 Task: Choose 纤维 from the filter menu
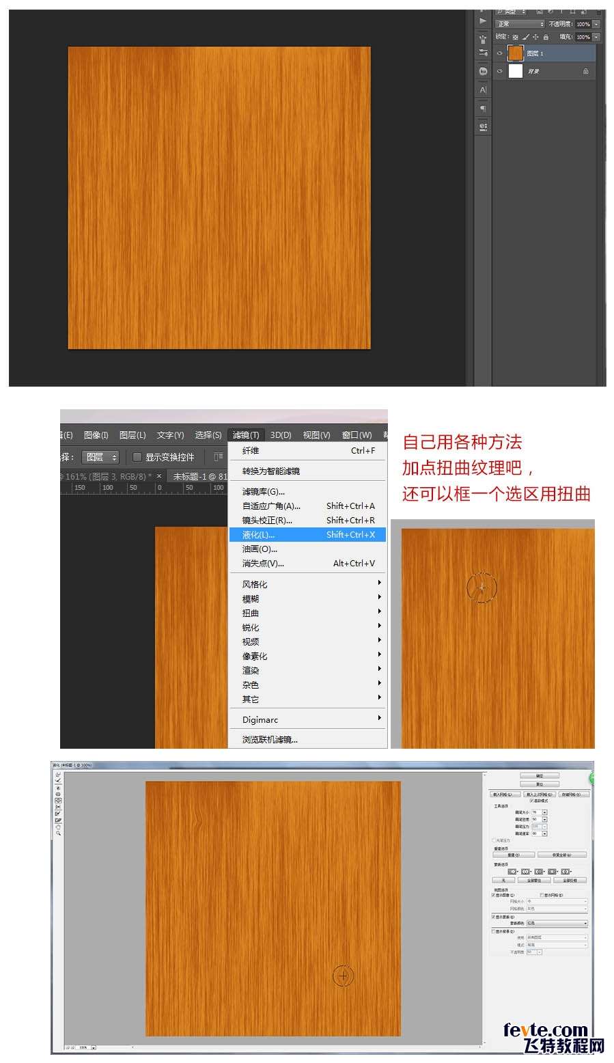(x=307, y=451)
